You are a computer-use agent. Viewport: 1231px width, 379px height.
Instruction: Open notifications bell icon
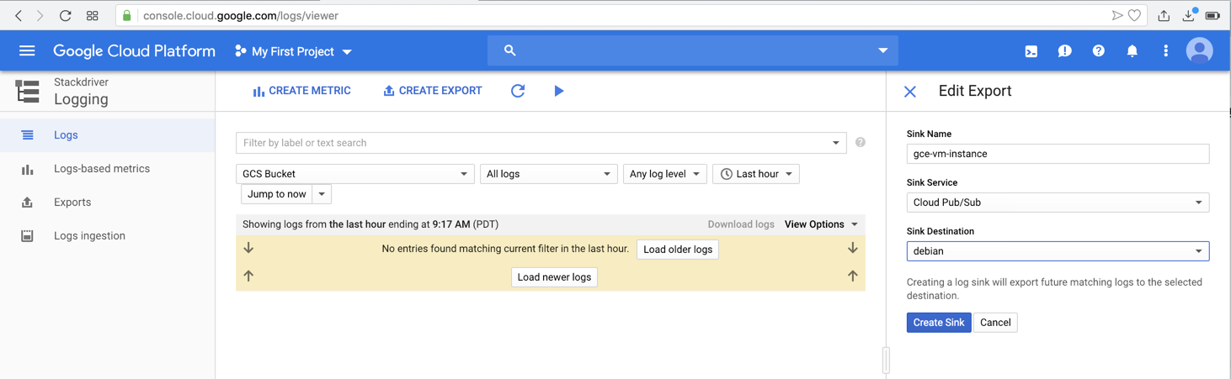pyautogui.click(x=1132, y=51)
